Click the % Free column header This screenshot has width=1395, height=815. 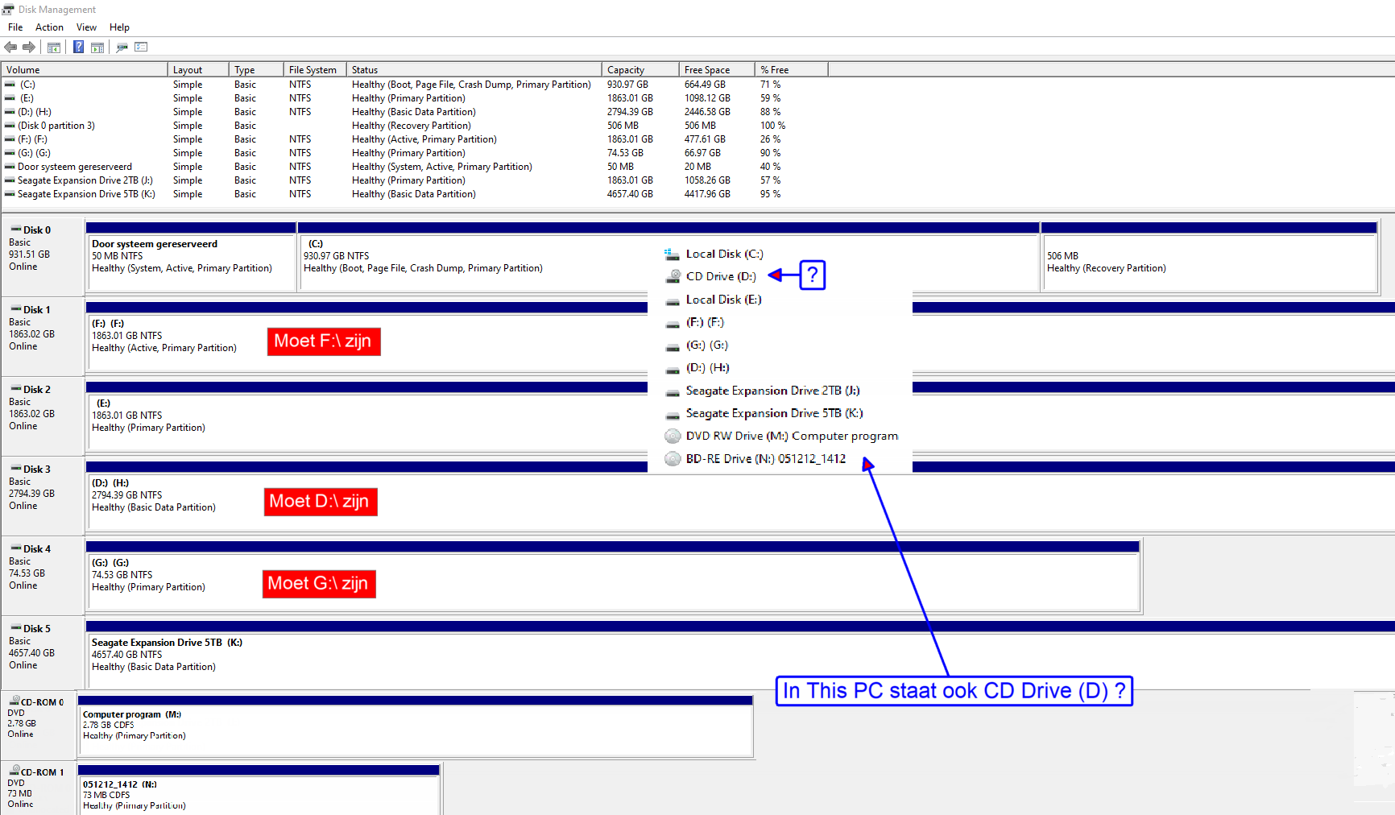(x=791, y=70)
